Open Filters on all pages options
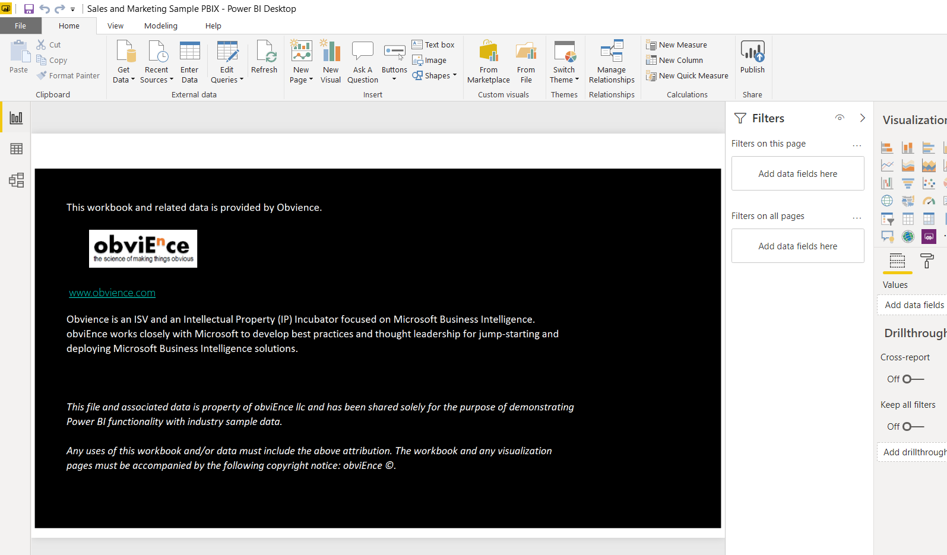 pyautogui.click(x=857, y=217)
